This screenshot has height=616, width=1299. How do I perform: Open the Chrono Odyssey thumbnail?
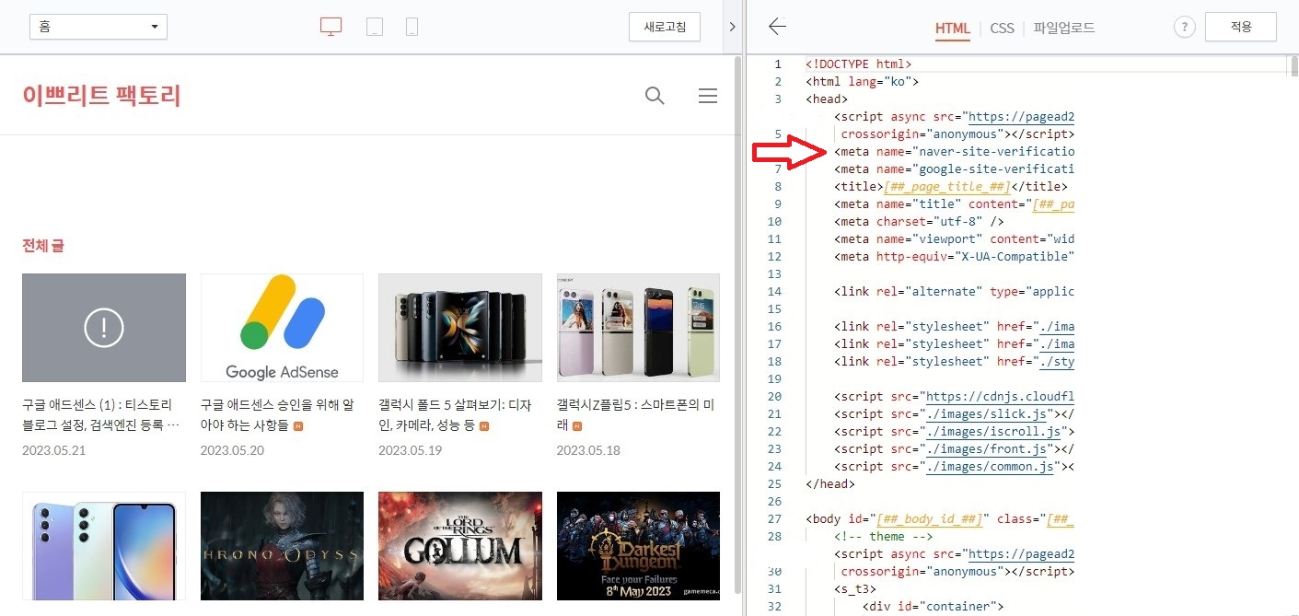(x=282, y=546)
